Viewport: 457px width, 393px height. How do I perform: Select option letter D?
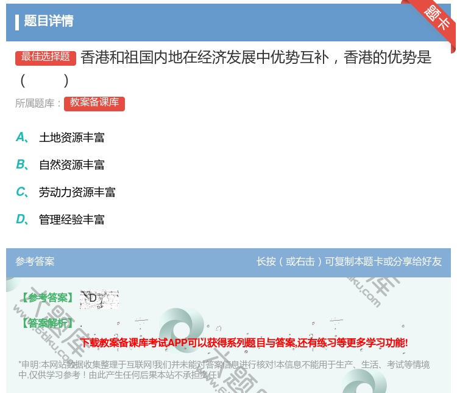pos(21,220)
